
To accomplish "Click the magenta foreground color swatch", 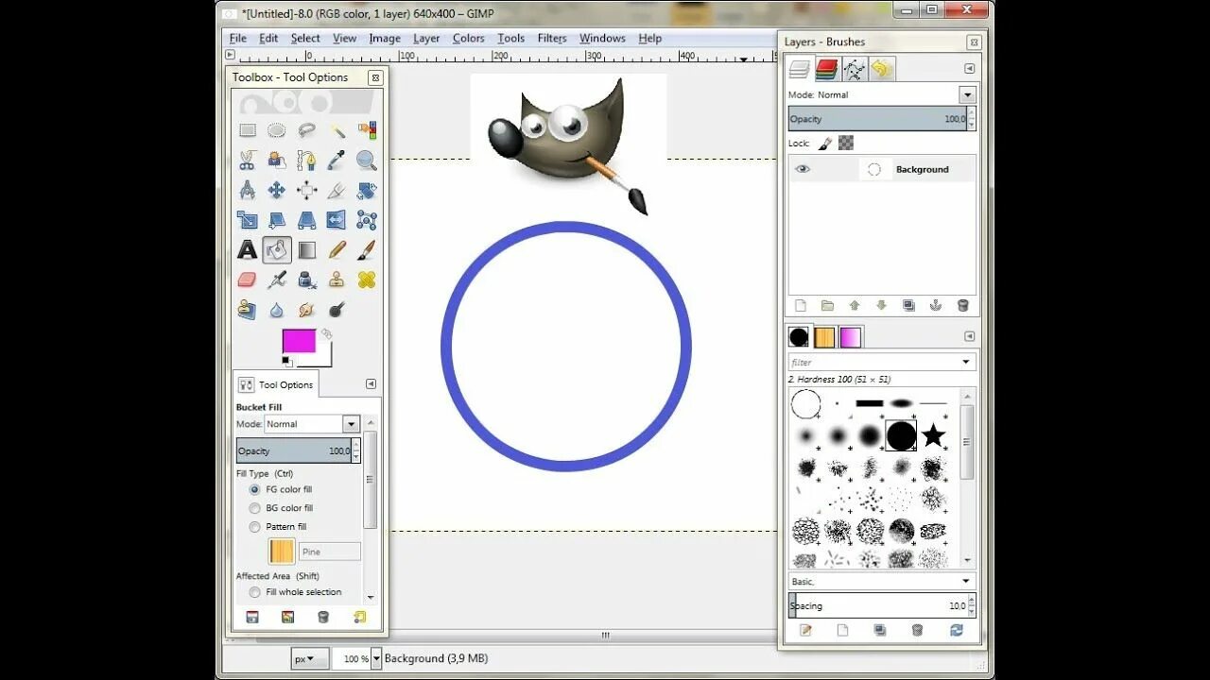I will (x=299, y=341).
